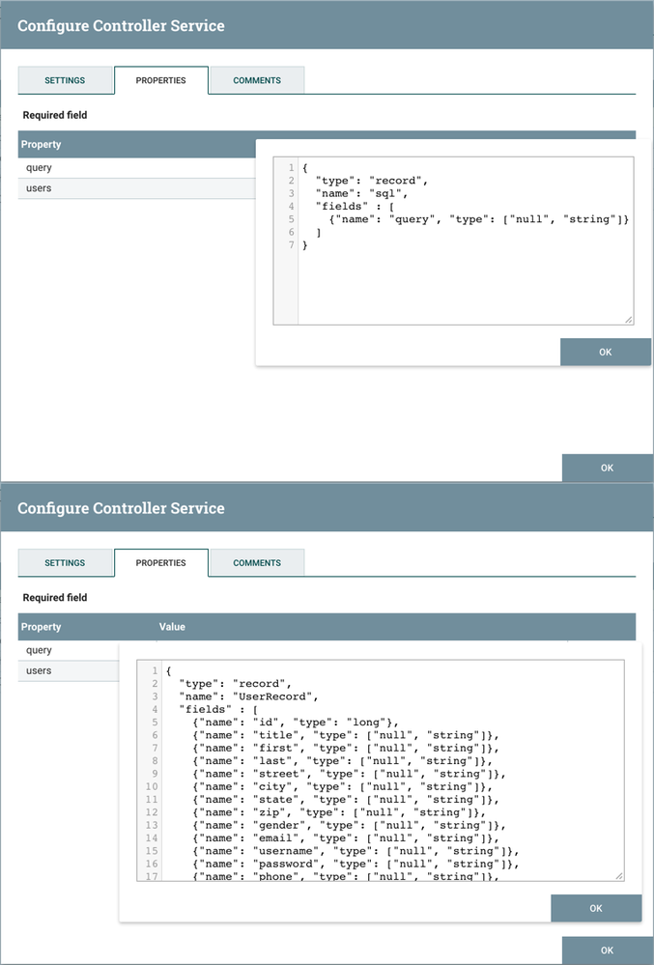Click the "first" field line in UserRecord schema

(345, 749)
